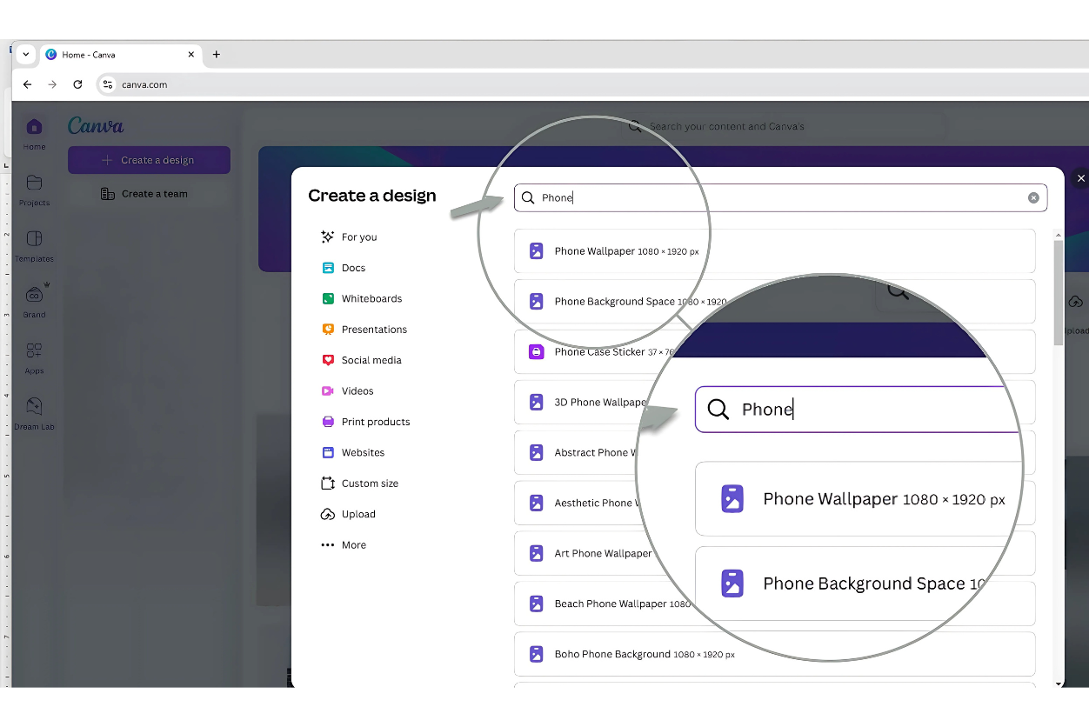Select the Websites category
The image size is (1089, 727).
(x=352, y=452)
